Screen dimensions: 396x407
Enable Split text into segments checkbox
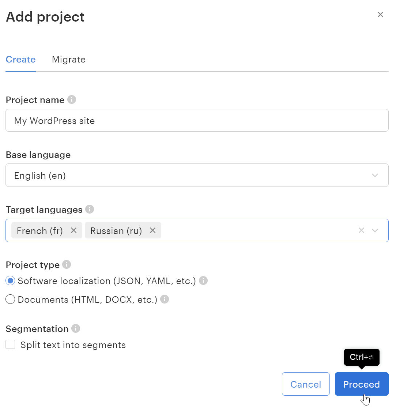pos(10,344)
